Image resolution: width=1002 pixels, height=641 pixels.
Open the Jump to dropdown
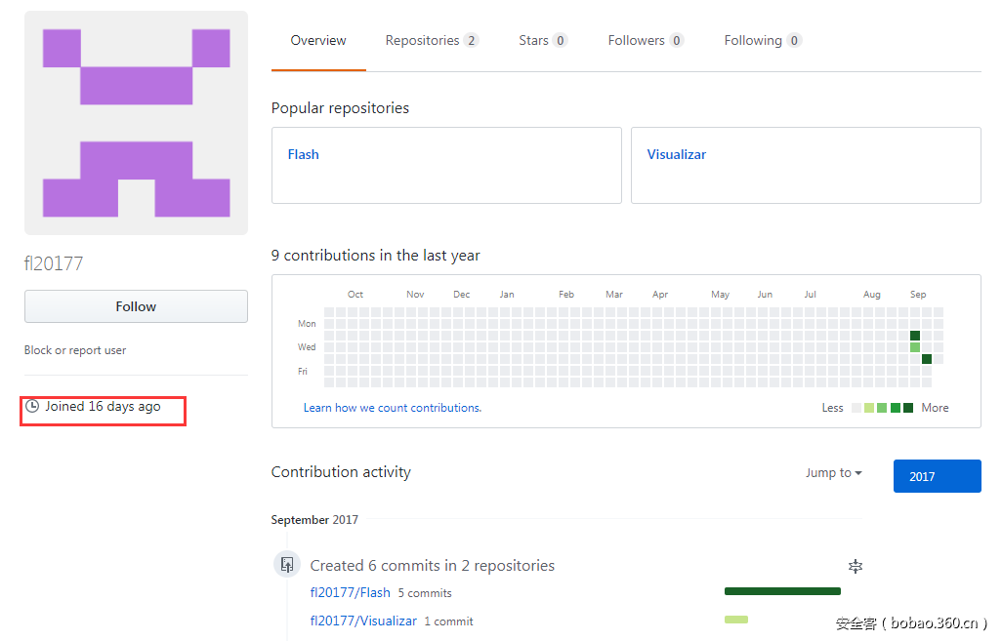pyautogui.click(x=833, y=473)
